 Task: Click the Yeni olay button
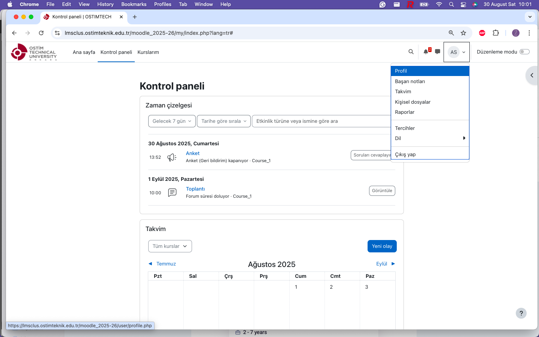point(382,246)
